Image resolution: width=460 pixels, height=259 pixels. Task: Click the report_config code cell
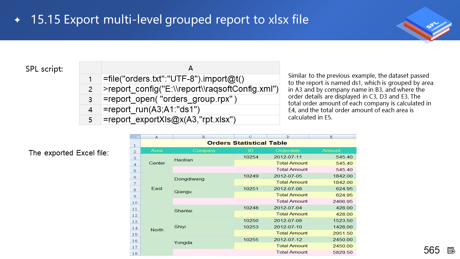click(190, 89)
